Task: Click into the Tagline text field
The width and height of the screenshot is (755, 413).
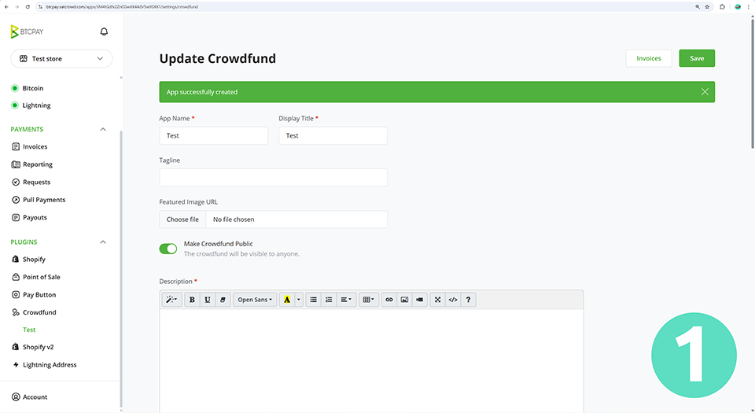Action: point(273,177)
